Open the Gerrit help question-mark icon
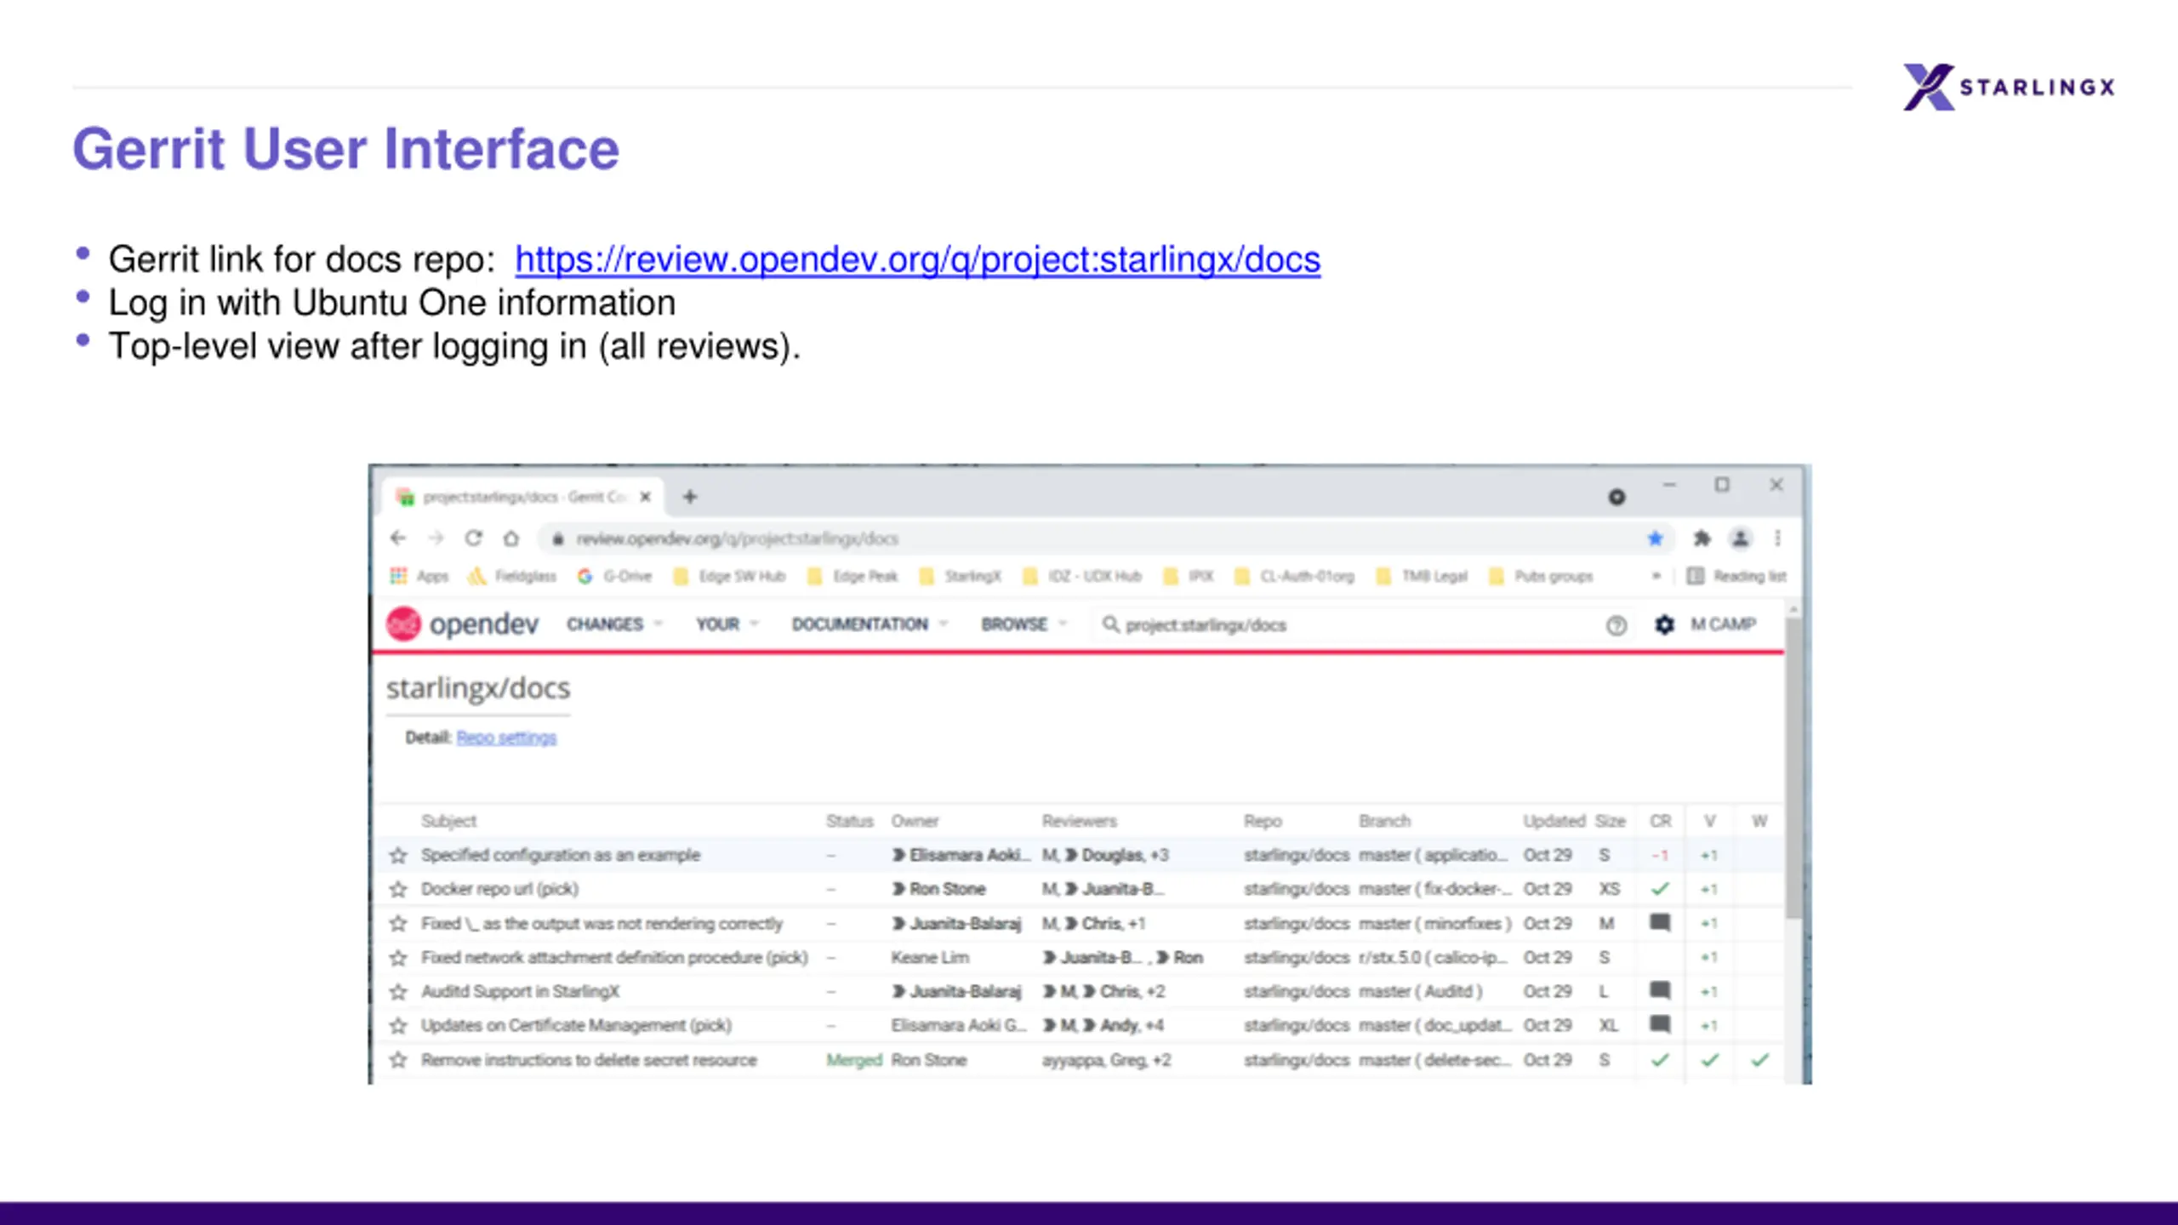The height and width of the screenshot is (1225, 2178). pyautogui.click(x=1616, y=626)
